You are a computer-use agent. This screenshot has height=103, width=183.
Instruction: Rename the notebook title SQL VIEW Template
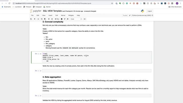[x=52, y=11]
